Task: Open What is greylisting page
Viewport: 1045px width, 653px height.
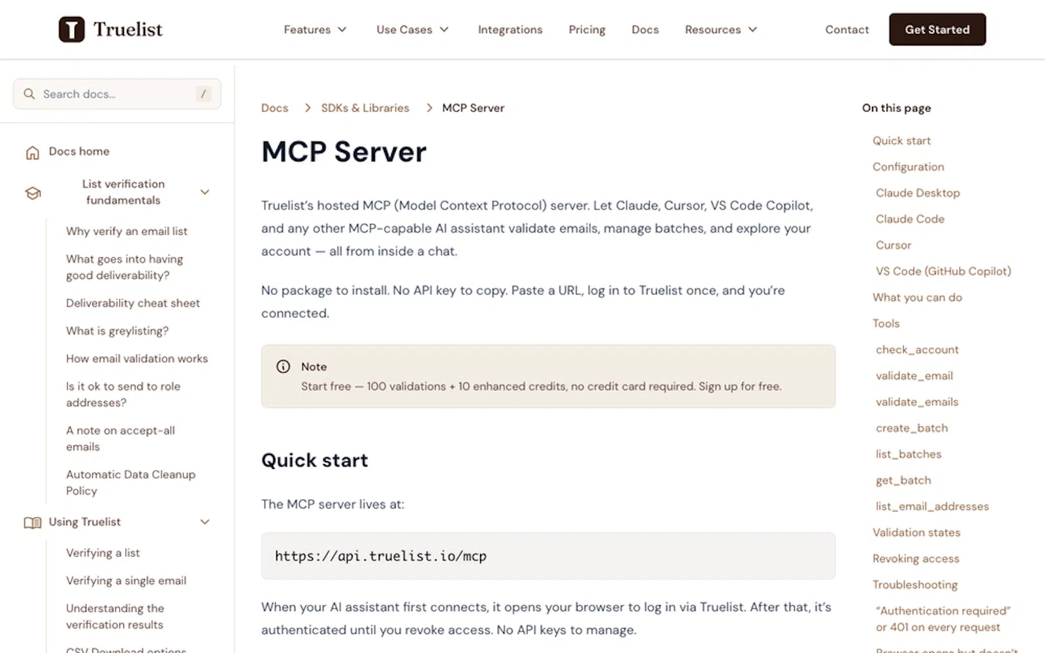Action: (x=117, y=331)
